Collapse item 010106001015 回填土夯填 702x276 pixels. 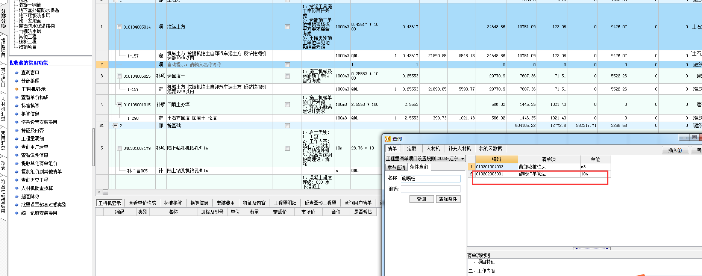119,105
